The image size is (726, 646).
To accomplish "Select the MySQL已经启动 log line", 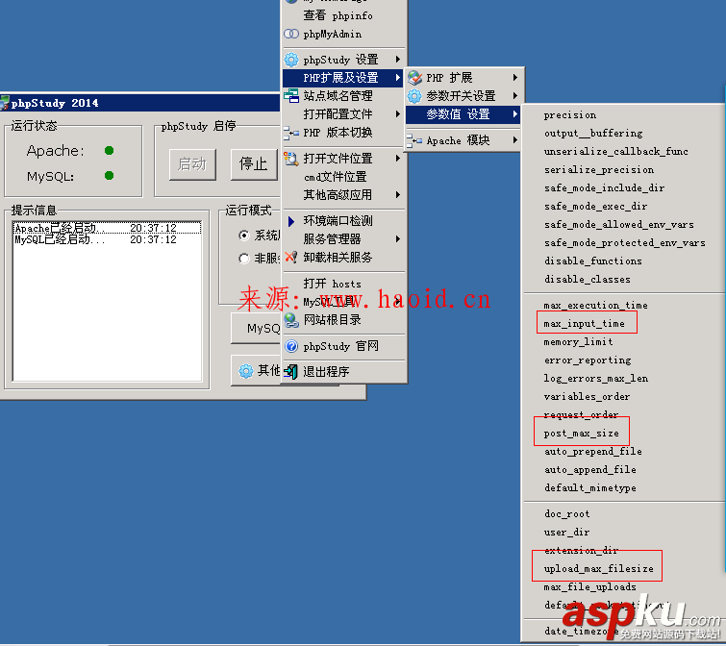I will [x=108, y=239].
